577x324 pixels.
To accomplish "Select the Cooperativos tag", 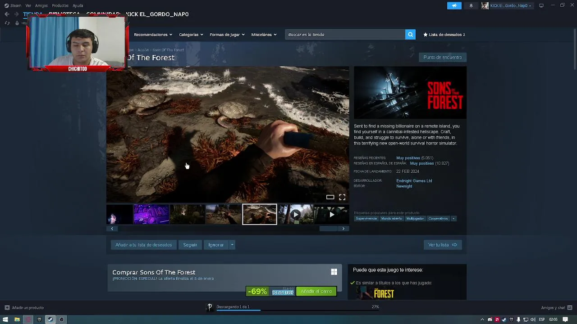I will [438, 219].
